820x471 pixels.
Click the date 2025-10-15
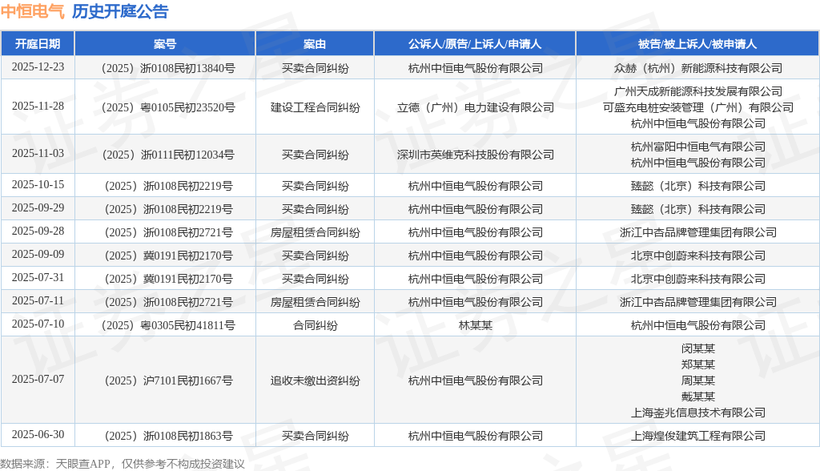[38, 185]
